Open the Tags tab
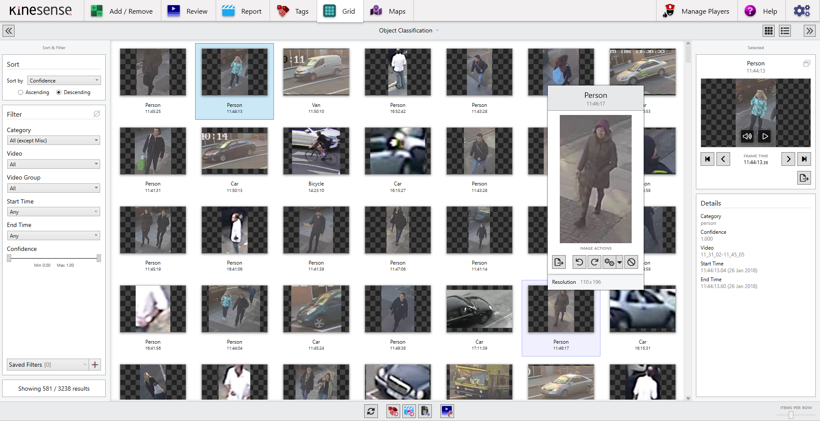Screen dimensions: 820x421 click(x=294, y=11)
